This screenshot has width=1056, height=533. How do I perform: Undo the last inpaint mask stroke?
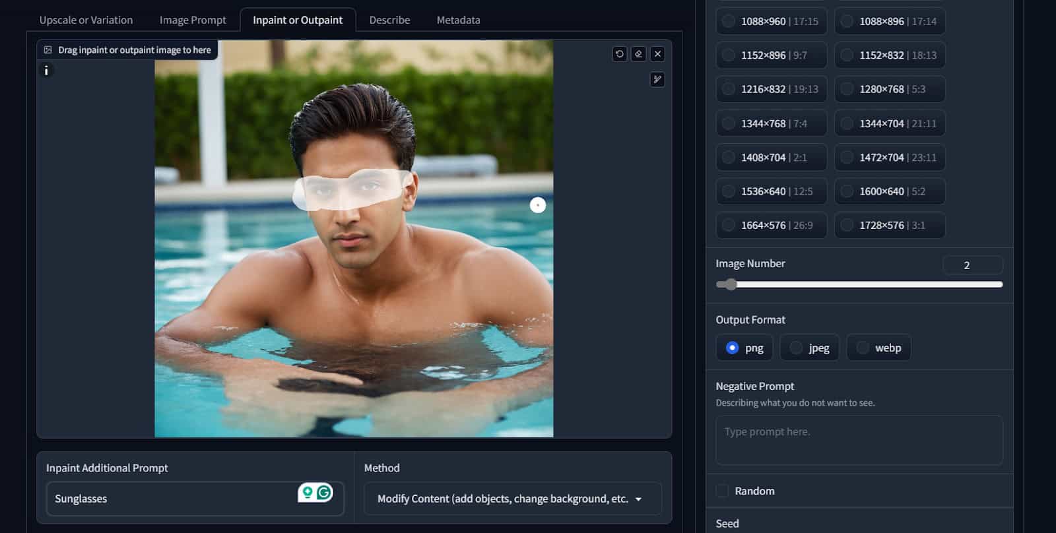click(x=619, y=54)
